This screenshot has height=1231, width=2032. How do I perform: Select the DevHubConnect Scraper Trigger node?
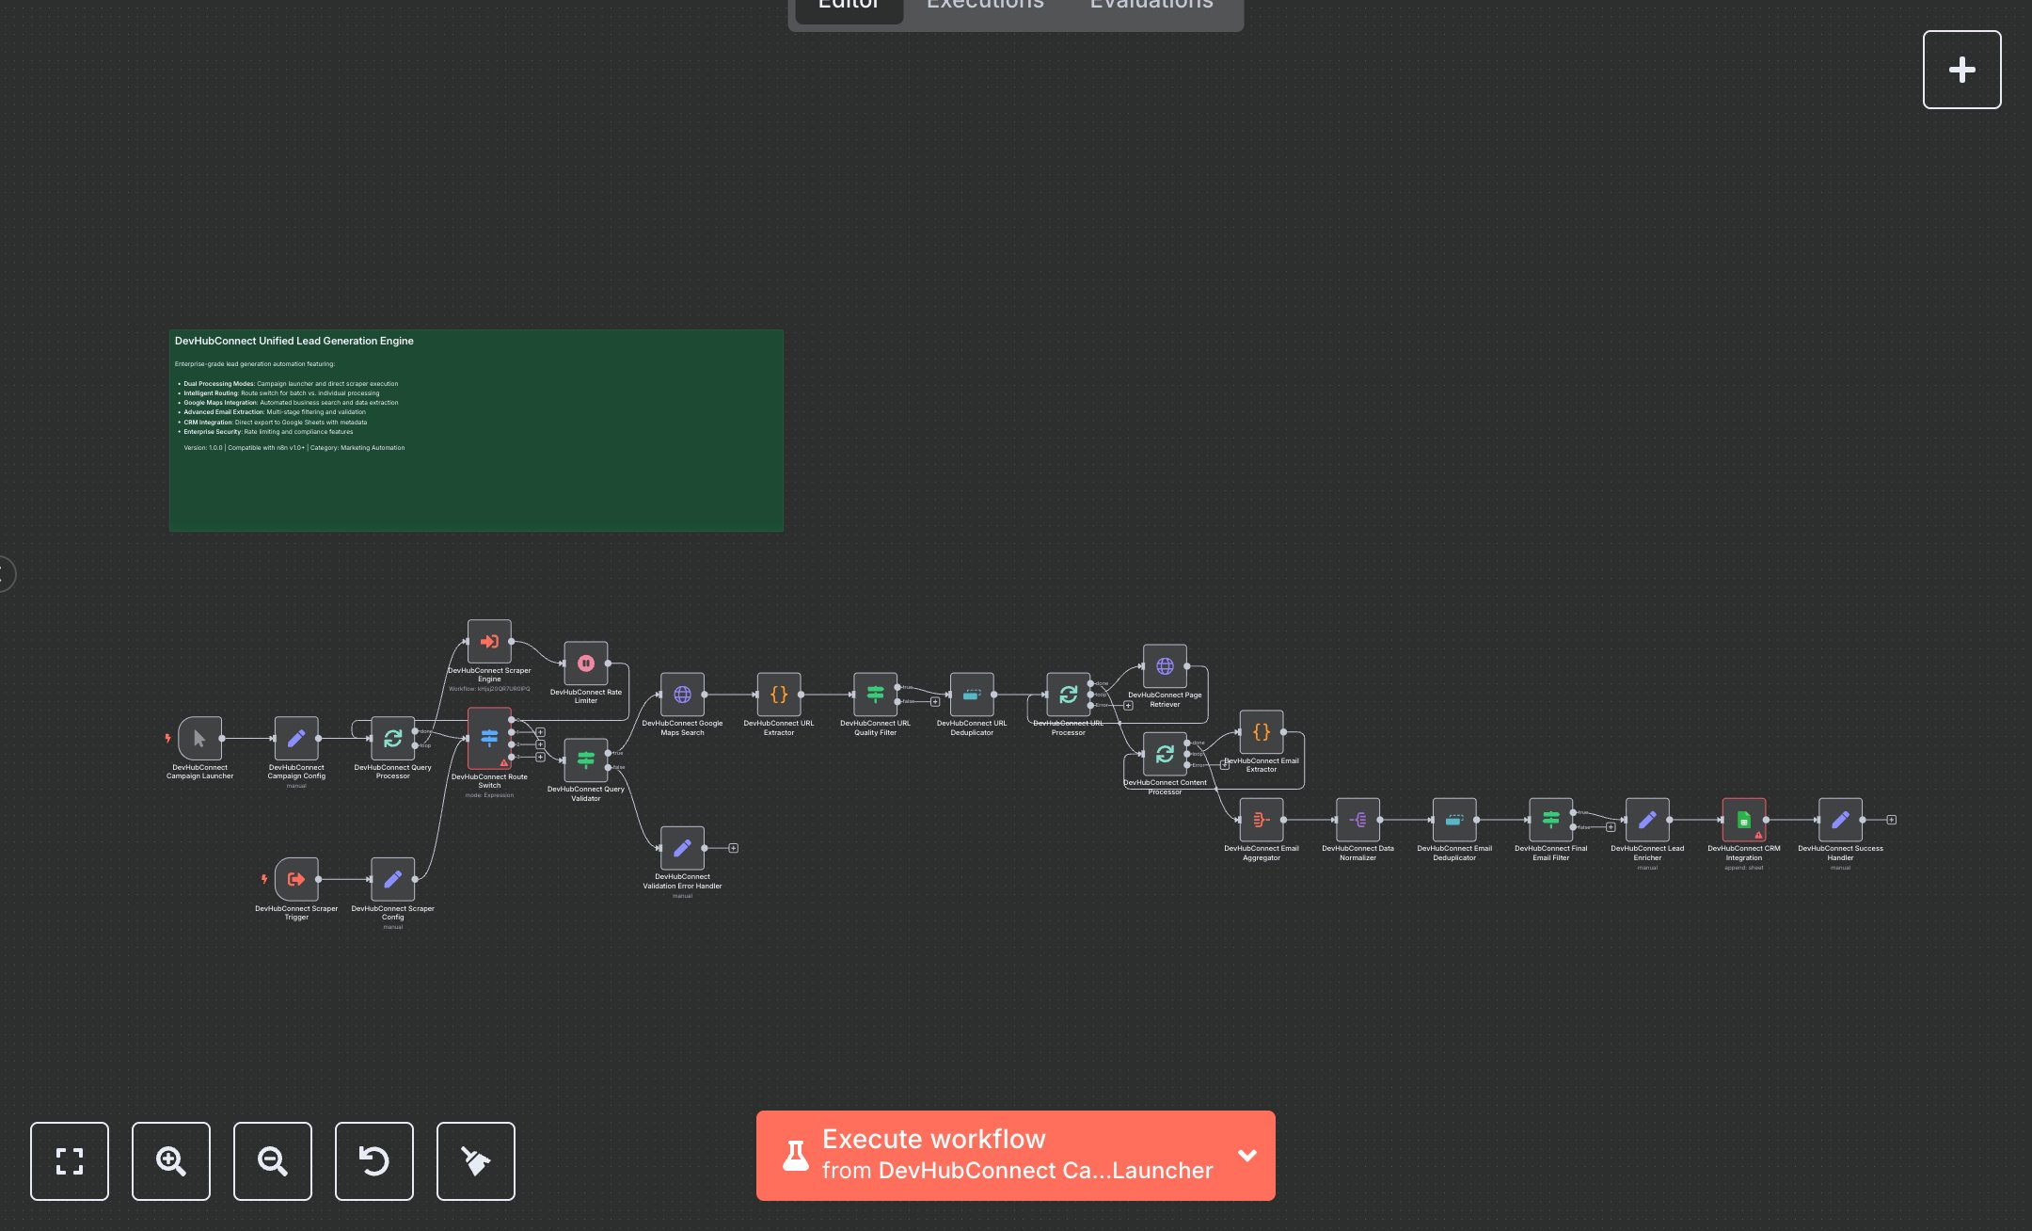[295, 879]
